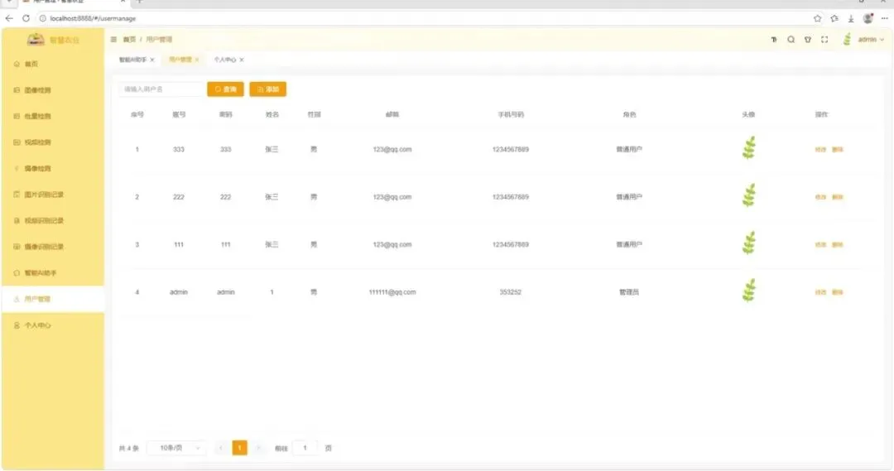Click the browser back arrow
894x471 pixels.
coord(9,18)
